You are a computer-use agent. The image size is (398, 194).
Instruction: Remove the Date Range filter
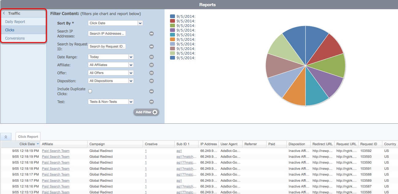(151, 57)
